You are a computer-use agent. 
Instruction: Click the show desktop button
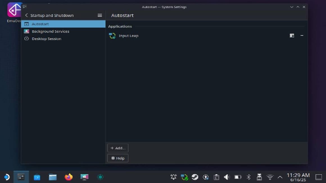(x=319, y=177)
